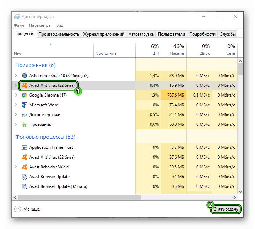Screen dimensions: 255x229
Task: Open the Файл menu
Action: pos(19,25)
